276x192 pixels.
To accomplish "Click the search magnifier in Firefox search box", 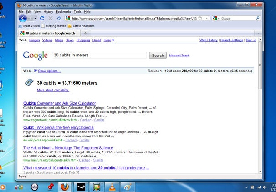I will (x=257, y=18).
